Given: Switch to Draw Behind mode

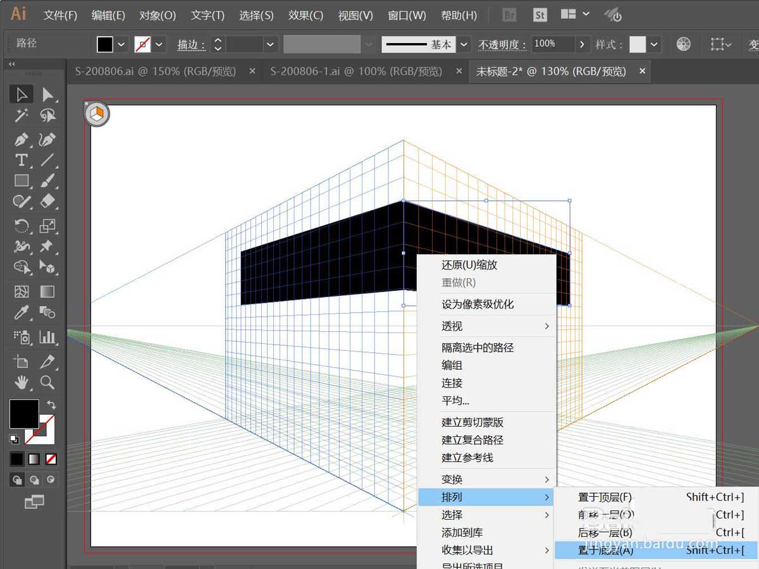Looking at the screenshot, I should point(34,479).
